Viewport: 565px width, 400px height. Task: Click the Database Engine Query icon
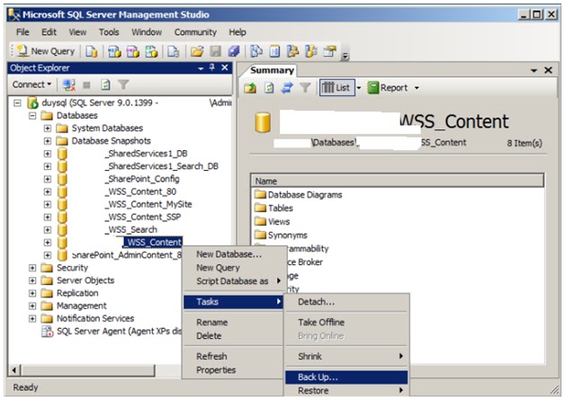pos(92,51)
